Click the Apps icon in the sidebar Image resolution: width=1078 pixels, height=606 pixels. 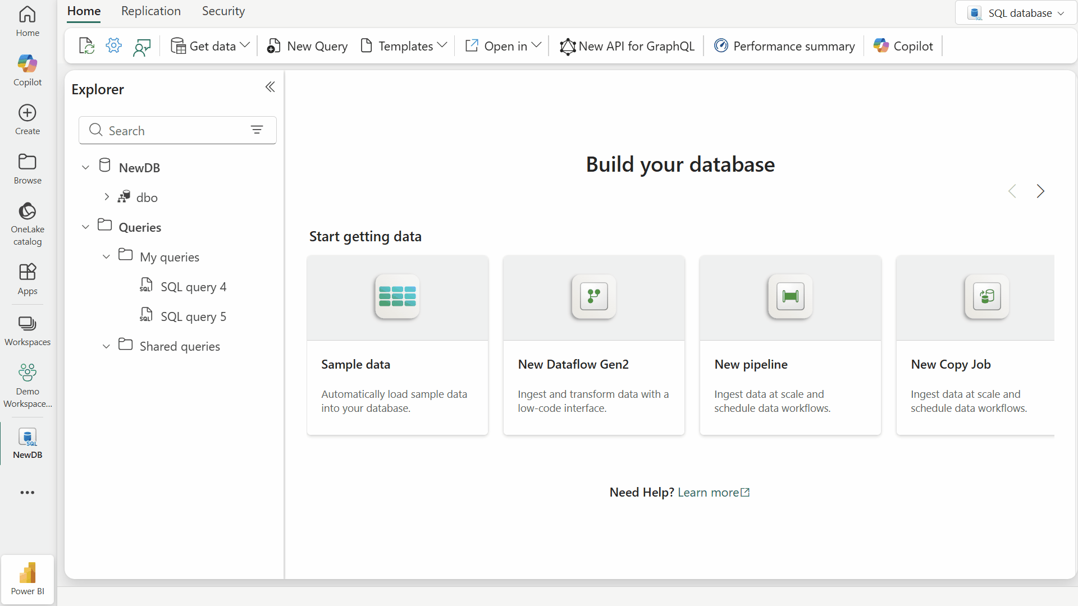(27, 278)
